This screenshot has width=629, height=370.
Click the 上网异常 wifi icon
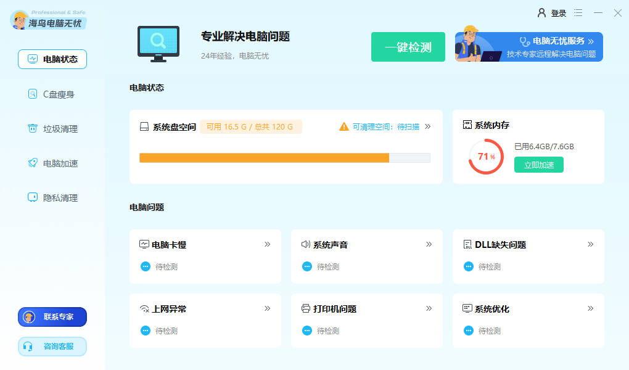(x=144, y=308)
